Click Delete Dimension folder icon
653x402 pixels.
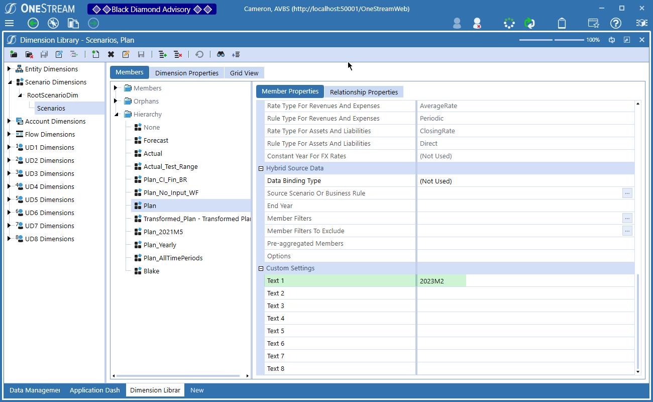pos(29,54)
